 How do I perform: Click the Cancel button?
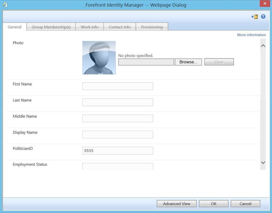click(x=245, y=204)
